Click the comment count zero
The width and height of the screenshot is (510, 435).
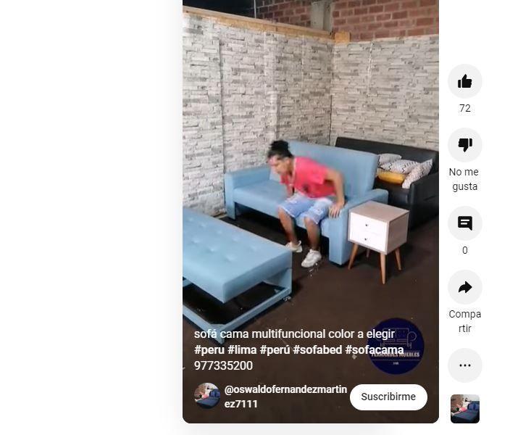coord(465,250)
